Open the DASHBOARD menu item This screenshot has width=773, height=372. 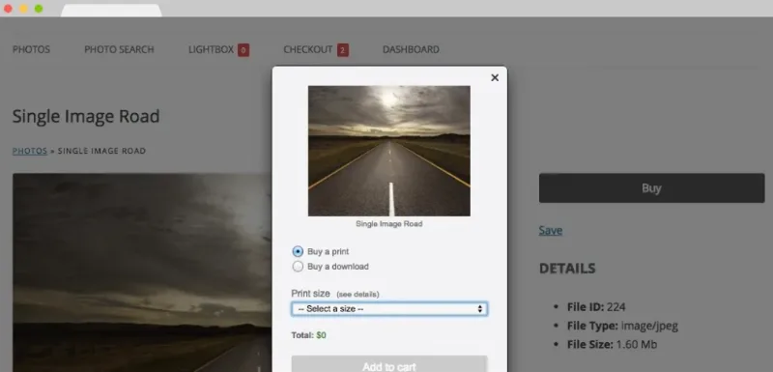pyautogui.click(x=411, y=49)
